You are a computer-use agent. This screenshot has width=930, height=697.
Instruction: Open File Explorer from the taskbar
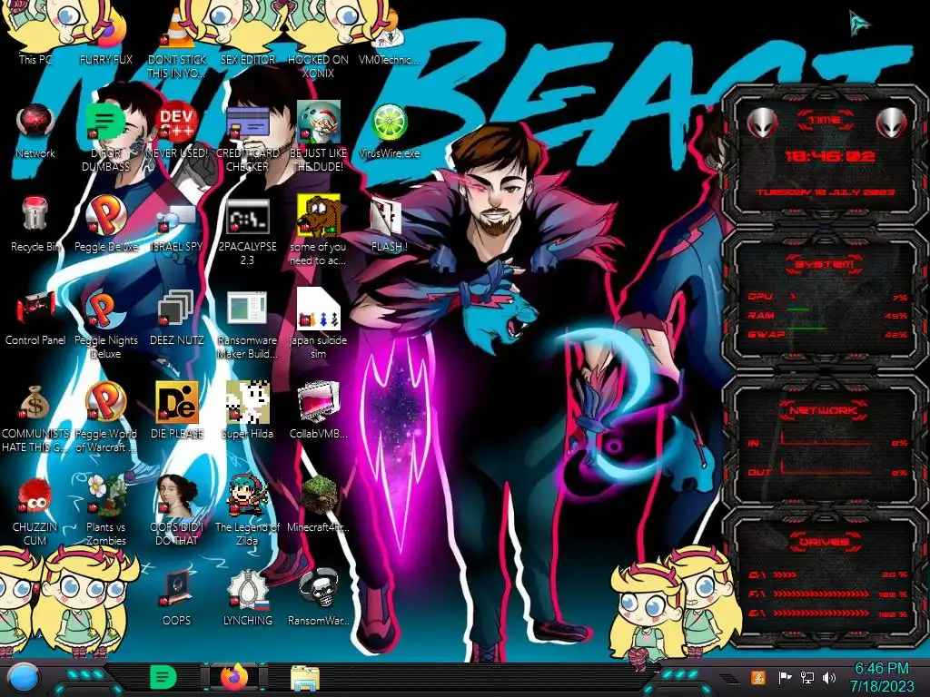pyautogui.click(x=305, y=677)
